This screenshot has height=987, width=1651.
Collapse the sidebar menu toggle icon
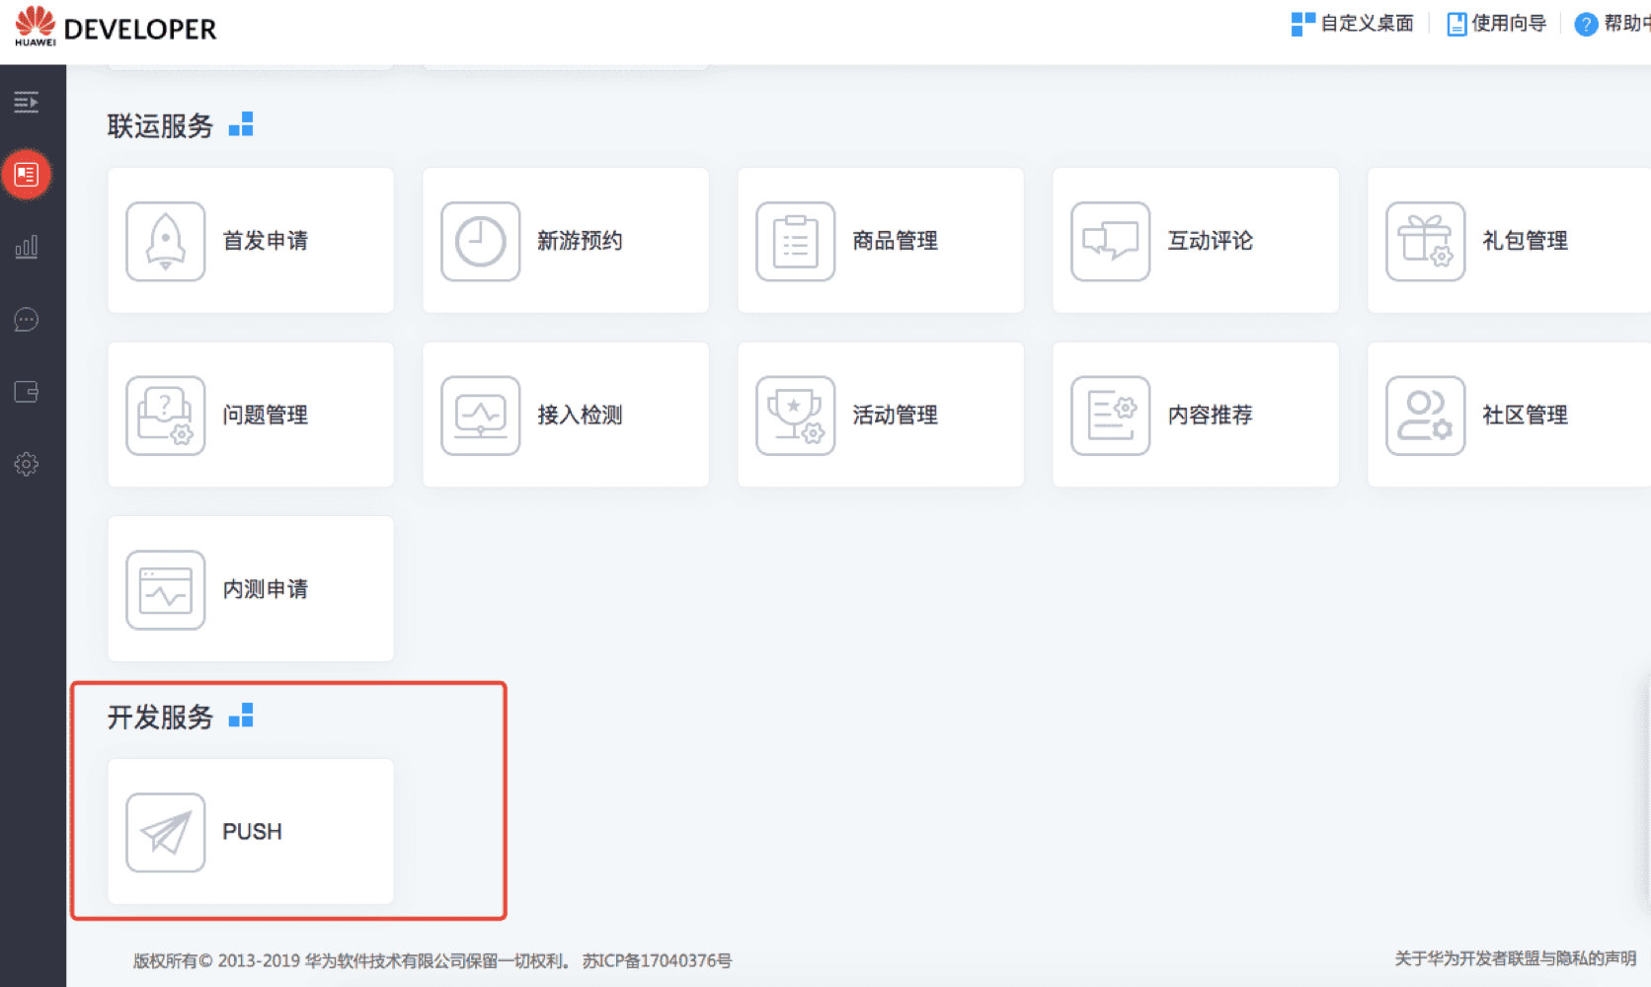click(27, 102)
